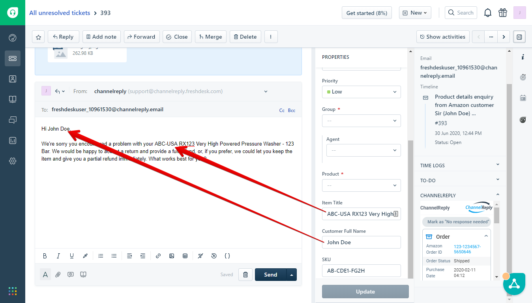Open the colorful apps grid switcher
532x303 pixels.
coord(13,291)
